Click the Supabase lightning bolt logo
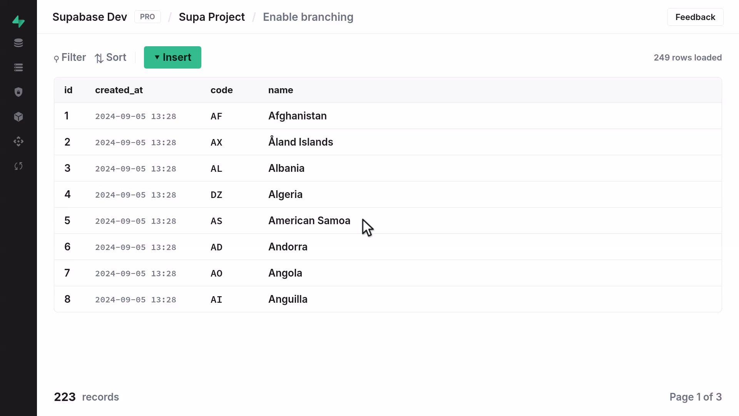Viewport: 739px width, 416px height. coord(18,22)
